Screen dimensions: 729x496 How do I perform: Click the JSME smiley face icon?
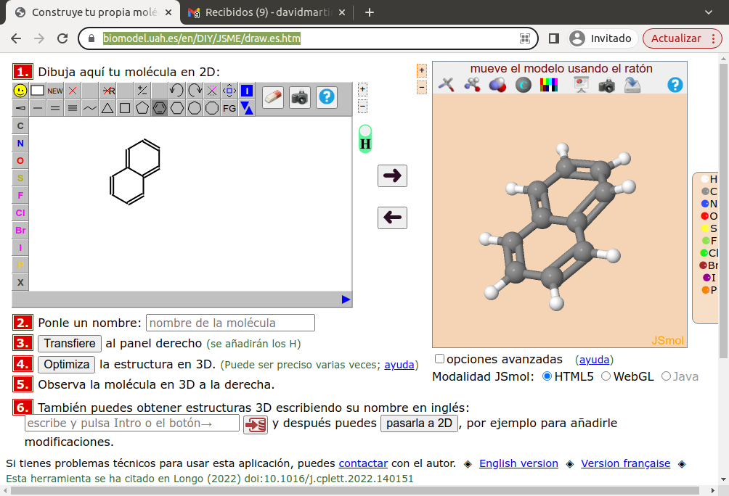coord(20,91)
